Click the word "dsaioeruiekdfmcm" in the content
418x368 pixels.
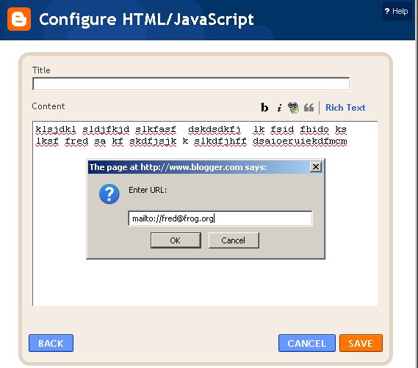[x=300, y=141]
